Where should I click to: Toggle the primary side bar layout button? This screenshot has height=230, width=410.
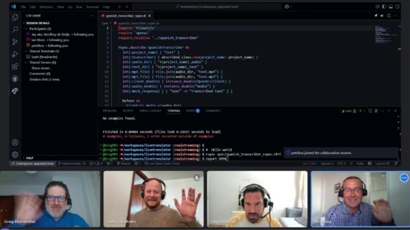[384, 7]
